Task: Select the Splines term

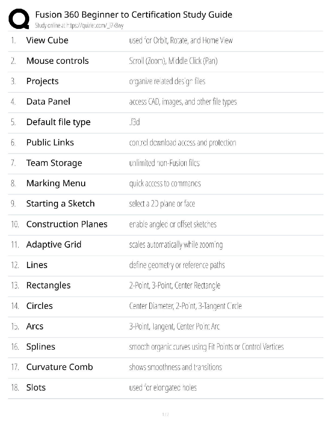Action: coord(41,347)
